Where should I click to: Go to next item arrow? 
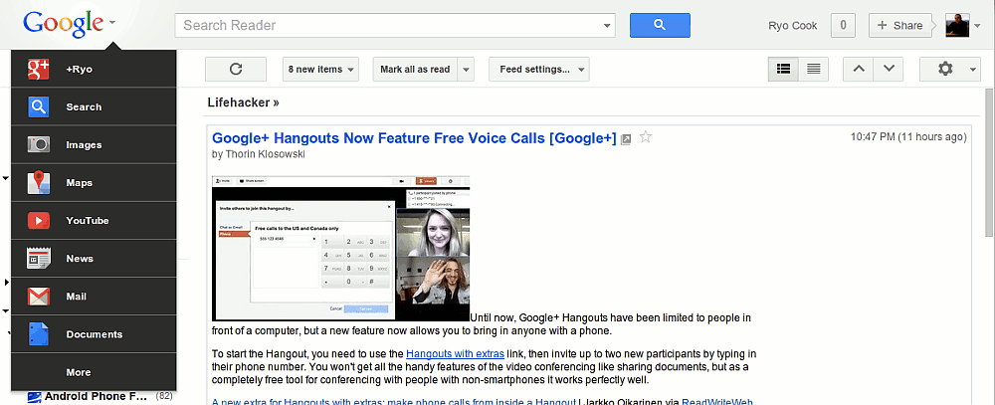click(x=889, y=70)
